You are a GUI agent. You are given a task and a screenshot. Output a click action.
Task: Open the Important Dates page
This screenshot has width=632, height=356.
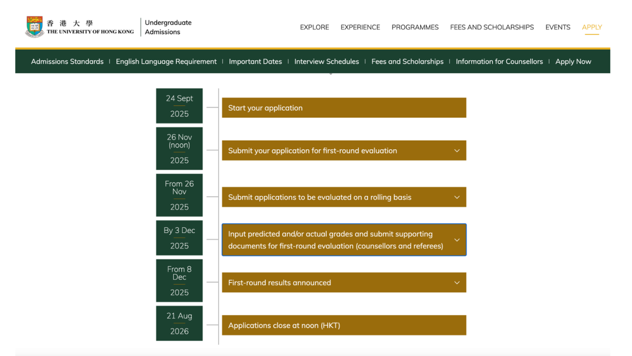[x=255, y=61]
